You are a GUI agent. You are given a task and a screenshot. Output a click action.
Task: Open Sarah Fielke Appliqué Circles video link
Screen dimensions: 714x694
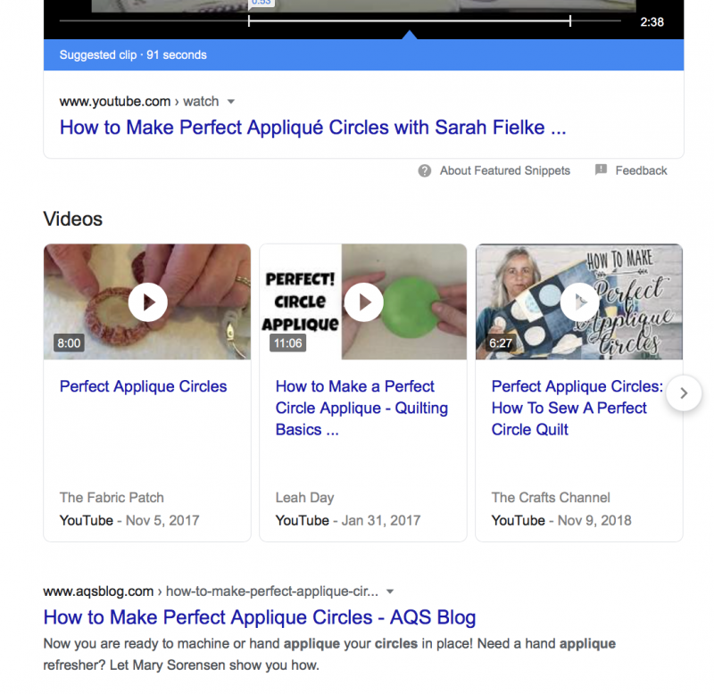(312, 128)
